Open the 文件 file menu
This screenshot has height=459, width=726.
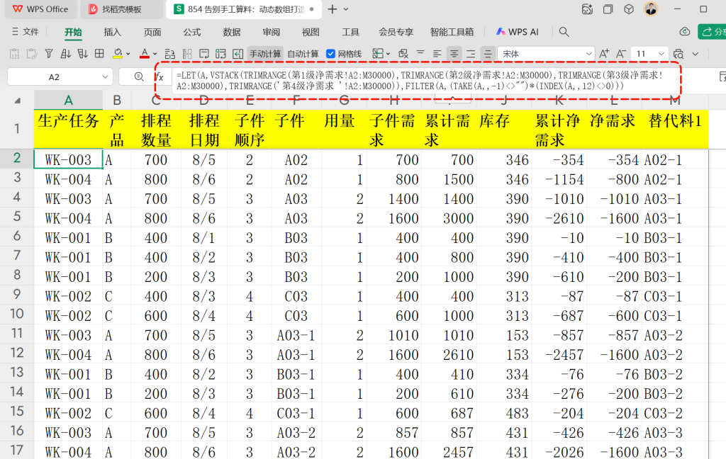[x=25, y=31]
